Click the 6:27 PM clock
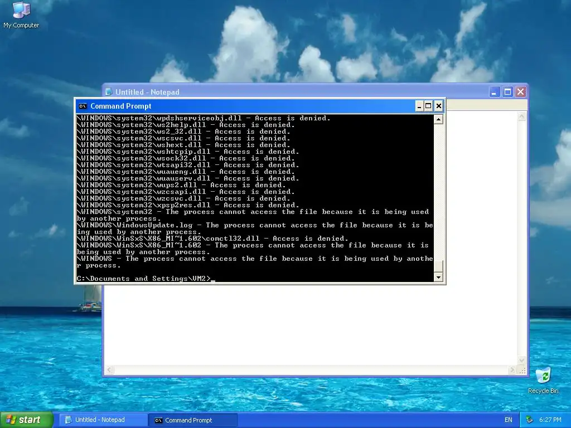The width and height of the screenshot is (571, 428). tap(550, 420)
